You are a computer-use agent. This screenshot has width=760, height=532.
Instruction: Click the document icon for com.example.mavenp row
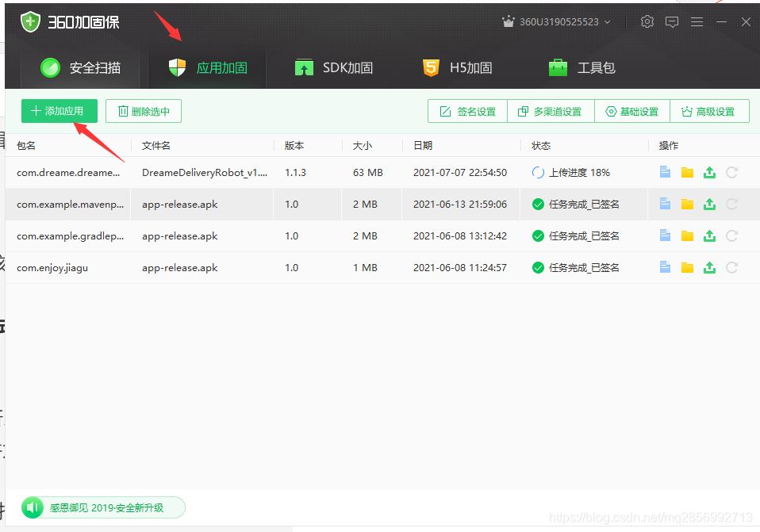click(x=665, y=204)
